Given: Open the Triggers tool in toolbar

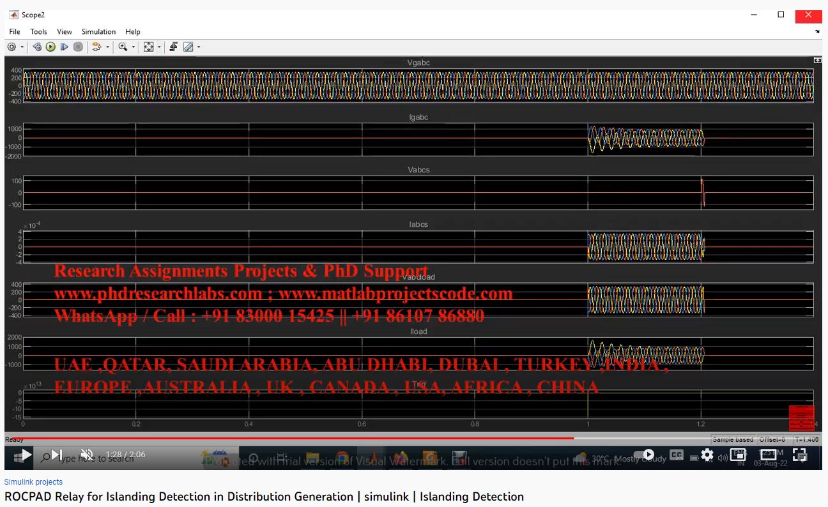Looking at the screenshot, I should pyautogui.click(x=173, y=47).
